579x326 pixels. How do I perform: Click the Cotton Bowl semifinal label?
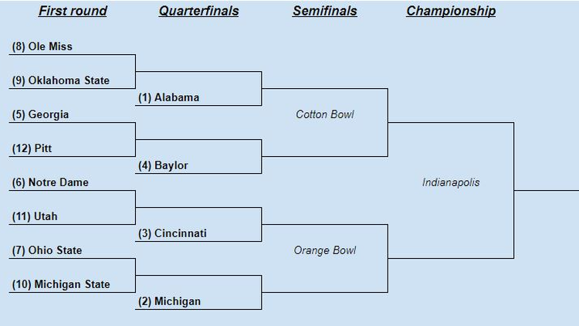(325, 114)
